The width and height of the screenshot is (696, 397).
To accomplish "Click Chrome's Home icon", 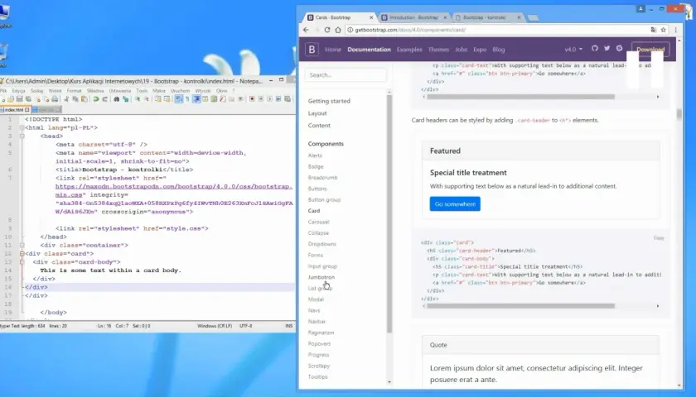I will pos(338,30).
